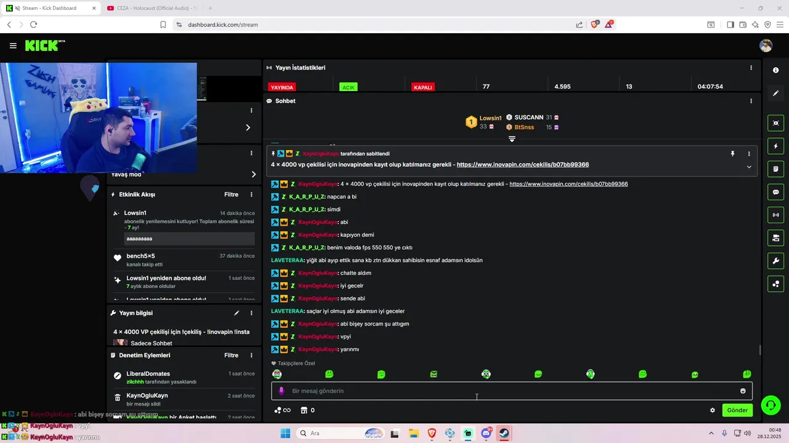789x443 pixels.
Task: Open a new browser tab
Action: (x=210, y=8)
